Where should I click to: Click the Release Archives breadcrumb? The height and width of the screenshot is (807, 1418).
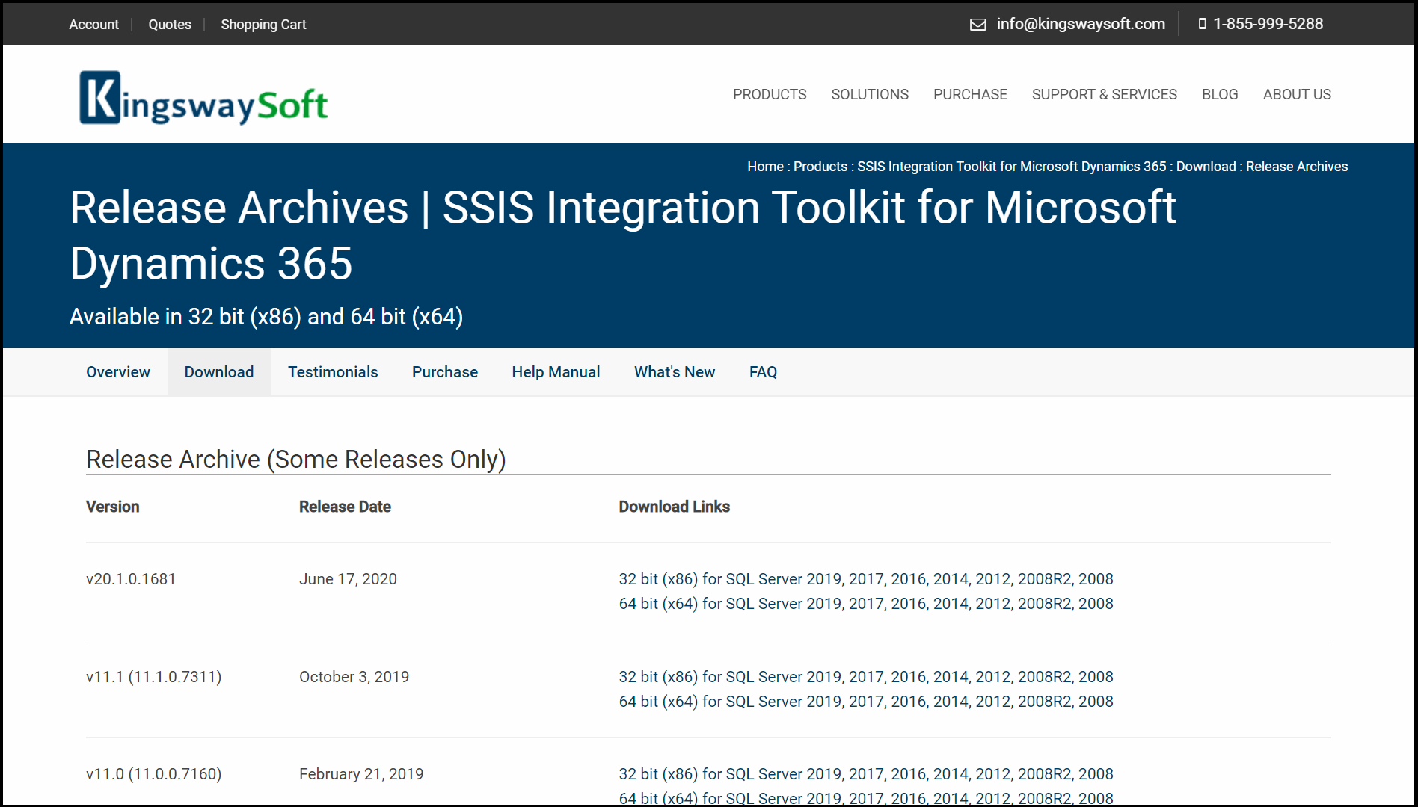click(1296, 167)
